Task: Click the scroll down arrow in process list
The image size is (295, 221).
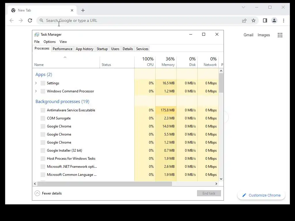Action: pyautogui.click(x=221, y=179)
